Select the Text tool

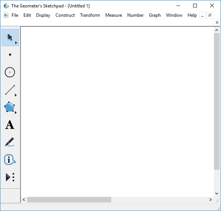(10, 125)
